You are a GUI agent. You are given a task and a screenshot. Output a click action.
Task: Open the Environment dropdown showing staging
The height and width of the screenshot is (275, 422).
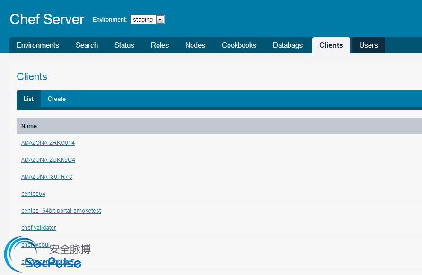tap(148, 19)
